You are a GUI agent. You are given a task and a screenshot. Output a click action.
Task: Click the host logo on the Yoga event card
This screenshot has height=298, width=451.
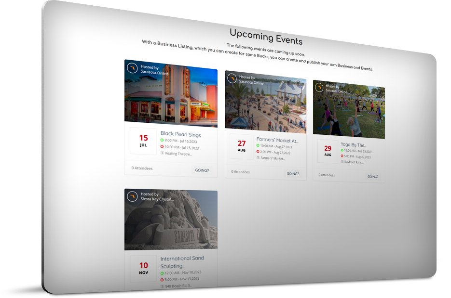pyautogui.click(x=319, y=87)
